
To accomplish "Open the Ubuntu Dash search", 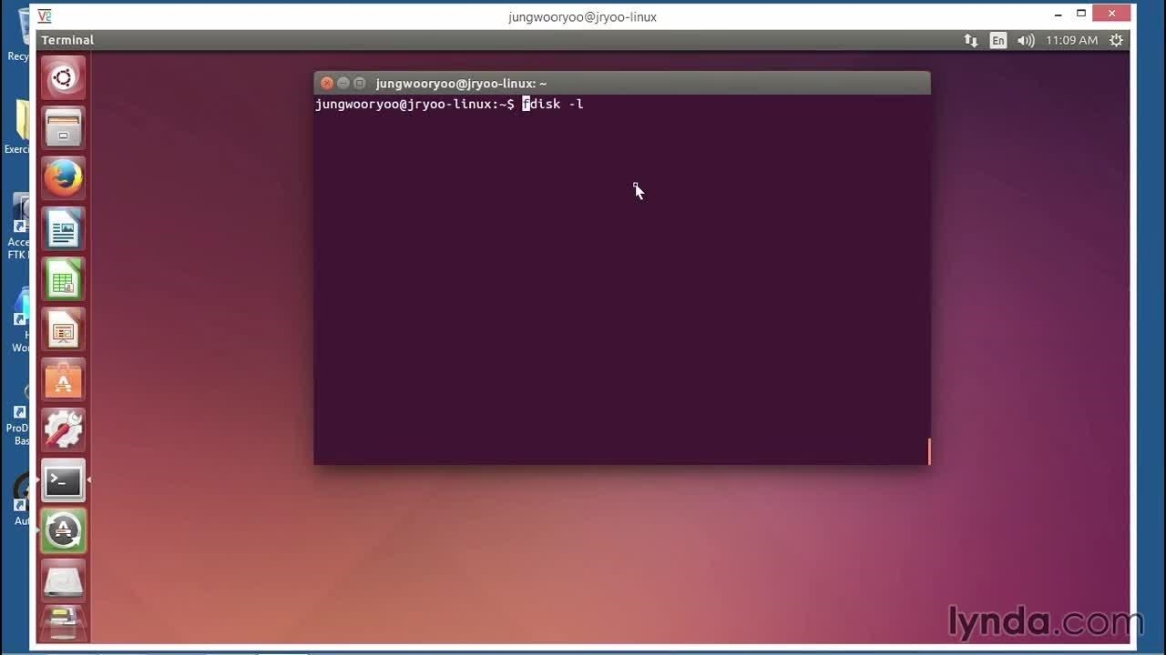I will tap(63, 78).
